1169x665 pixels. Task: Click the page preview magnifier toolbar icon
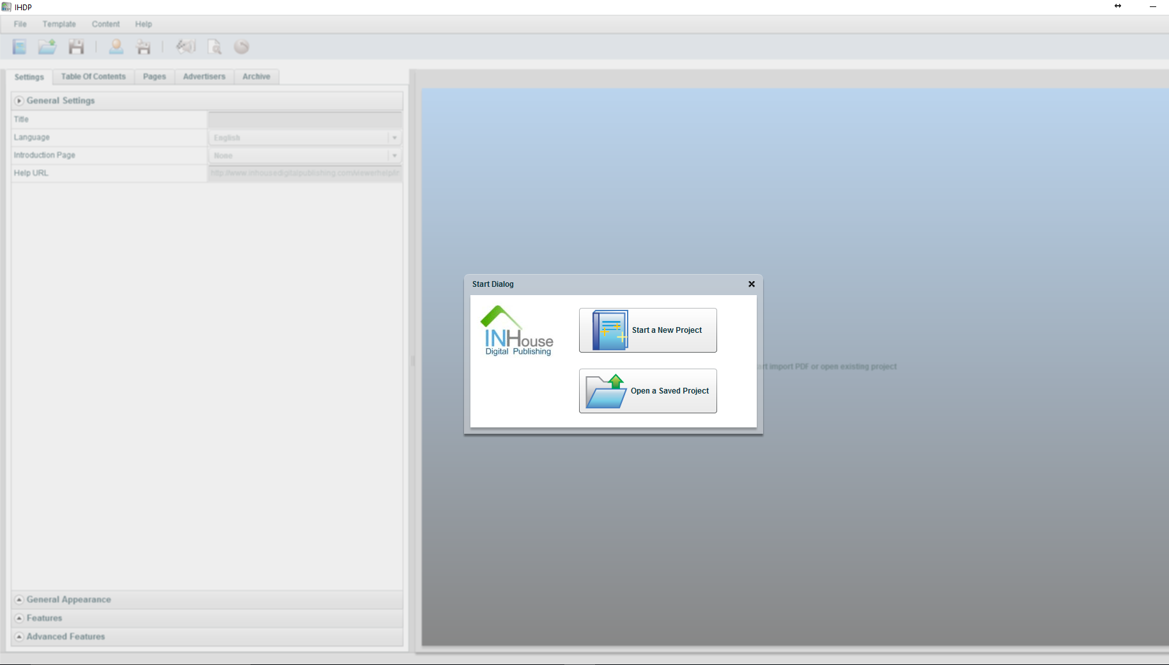pyautogui.click(x=215, y=47)
